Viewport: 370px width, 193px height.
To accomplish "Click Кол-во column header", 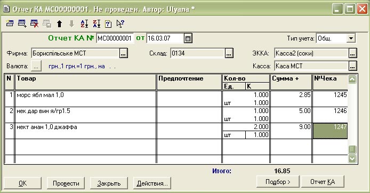I will [246, 78].
